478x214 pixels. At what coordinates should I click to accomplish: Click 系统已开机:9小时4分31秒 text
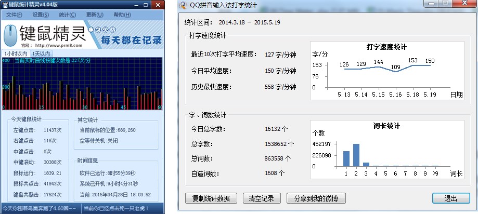(x=109, y=183)
